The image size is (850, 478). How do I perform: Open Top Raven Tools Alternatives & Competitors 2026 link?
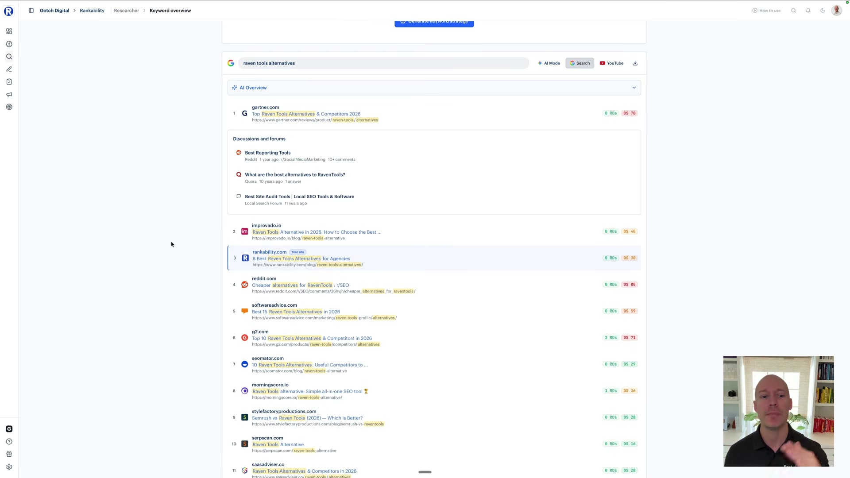306,114
